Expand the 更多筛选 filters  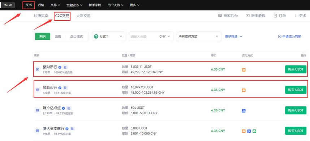(233, 37)
